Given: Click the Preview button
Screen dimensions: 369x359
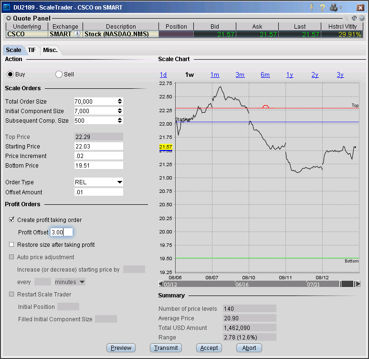Looking at the screenshot, I should click(121, 348).
